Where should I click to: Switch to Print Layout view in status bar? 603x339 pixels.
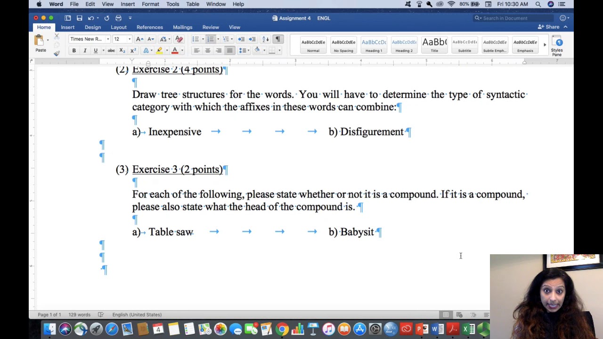(446, 315)
